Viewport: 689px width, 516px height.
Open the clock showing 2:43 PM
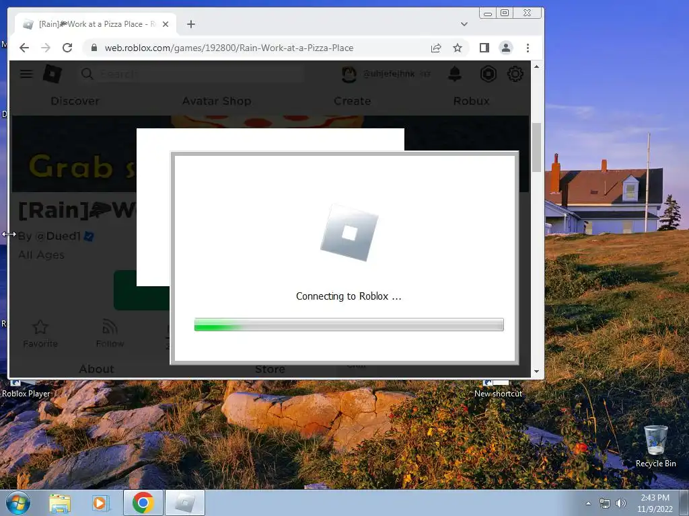[x=655, y=503]
